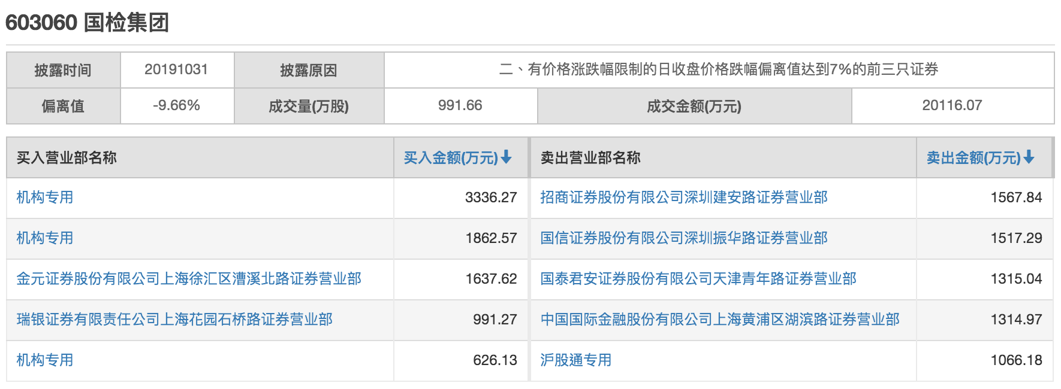Open 国泰君安天津青年路证券营业部 link
This screenshot has height=389, width=1061.
698,279
